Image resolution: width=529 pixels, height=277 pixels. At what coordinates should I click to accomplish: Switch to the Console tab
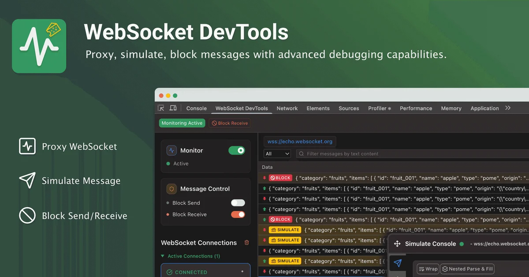(197, 108)
